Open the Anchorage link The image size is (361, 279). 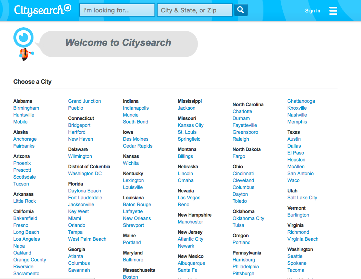[x=25, y=139]
